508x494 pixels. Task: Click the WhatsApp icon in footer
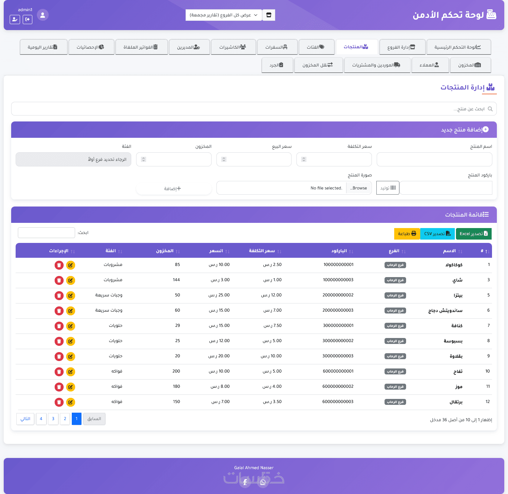pyautogui.click(x=263, y=482)
